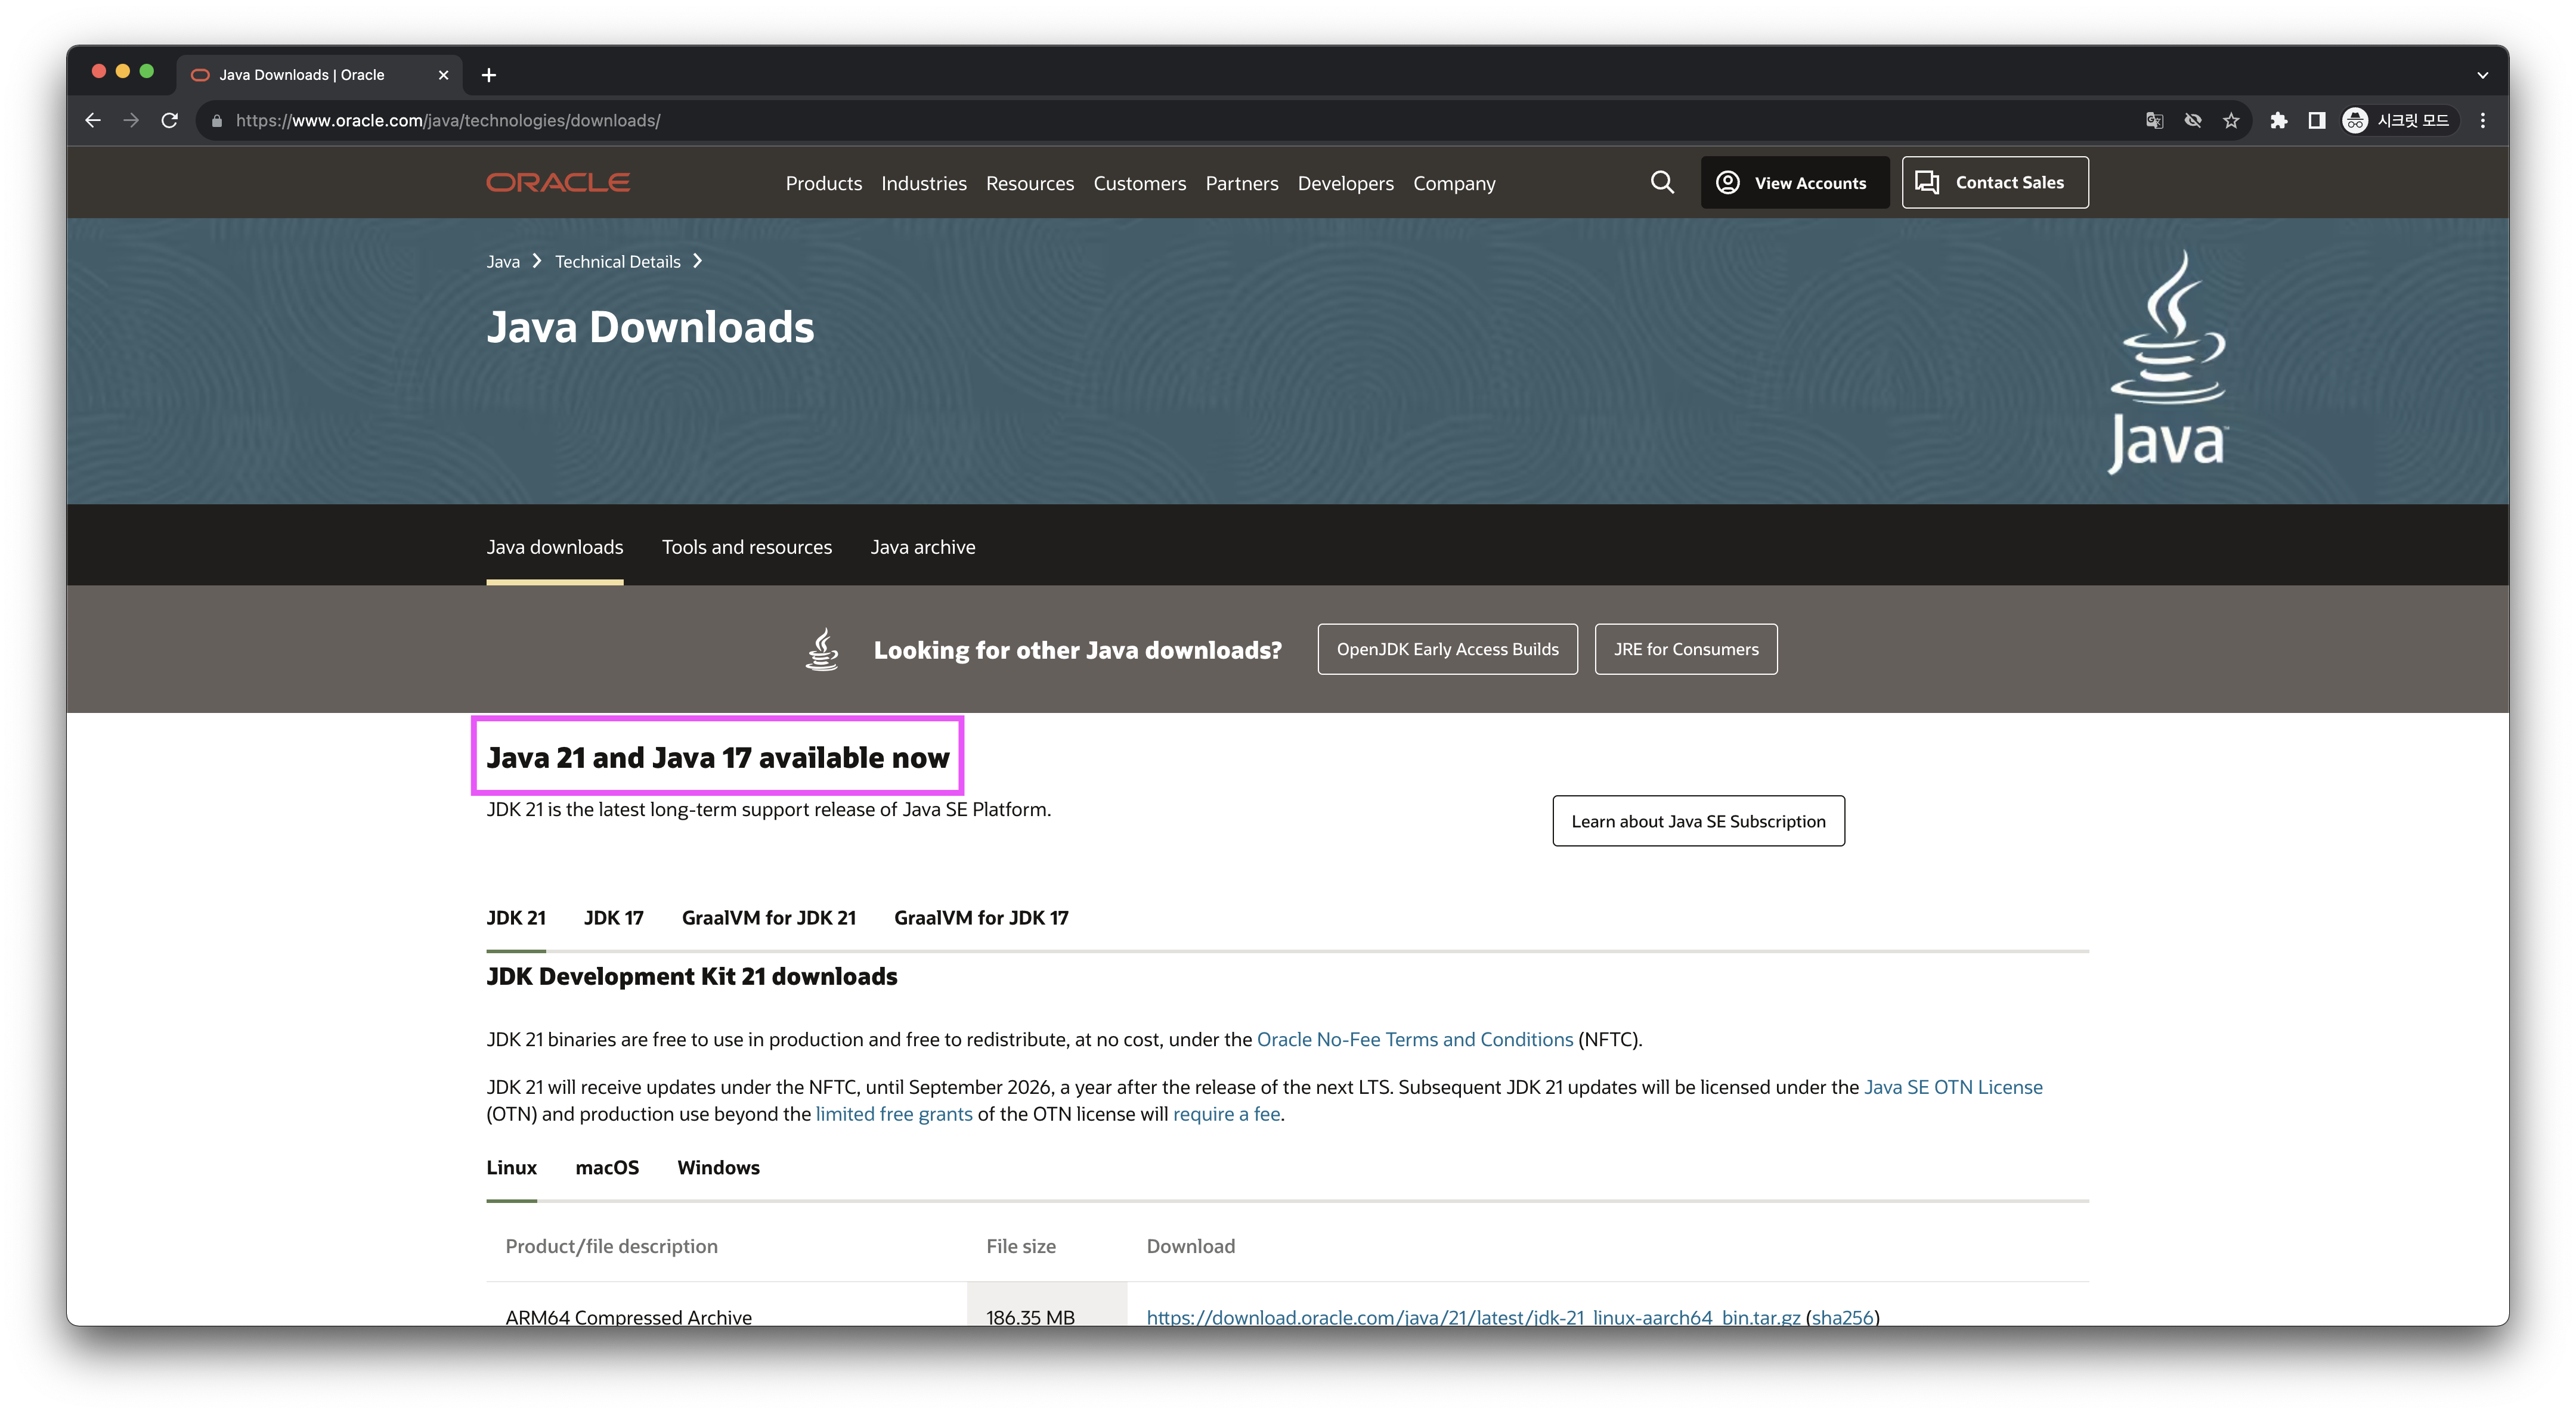Open the limited free grants link
2576x1414 pixels.
pyautogui.click(x=893, y=1114)
